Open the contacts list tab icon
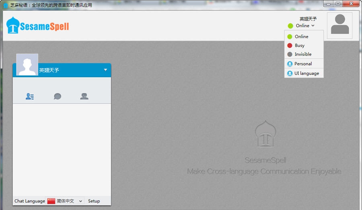Image resolution: width=362 pixels, height=210 pixels. coord(30,96)
